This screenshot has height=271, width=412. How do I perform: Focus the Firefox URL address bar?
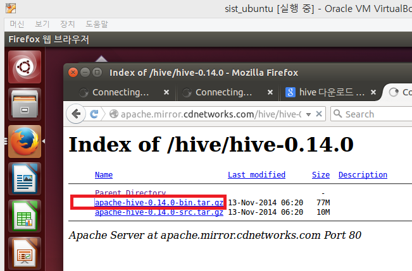pos(215,114)
